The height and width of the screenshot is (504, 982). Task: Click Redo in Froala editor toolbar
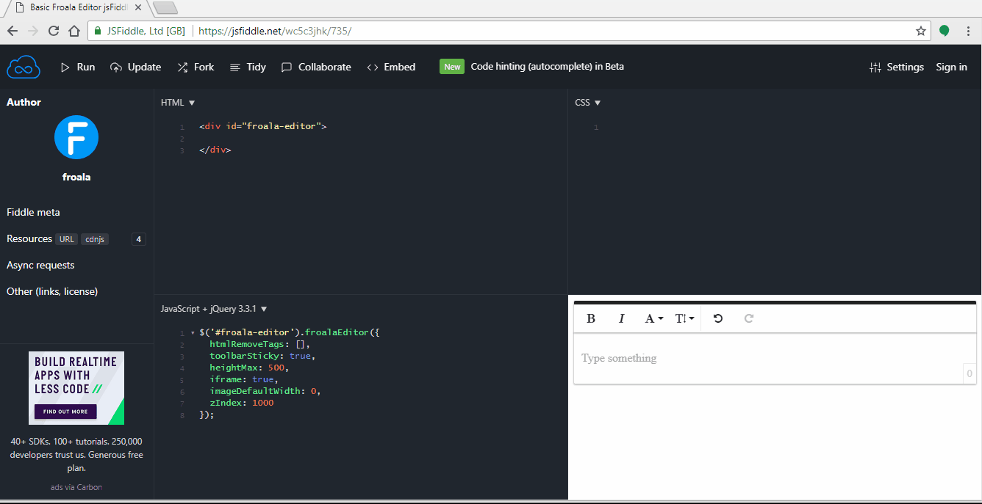(749, 318)
